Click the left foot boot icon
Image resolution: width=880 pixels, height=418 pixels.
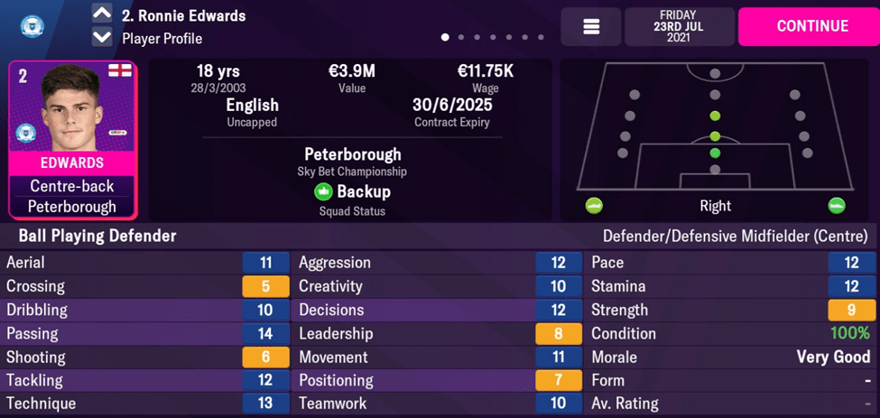[594, 205]
